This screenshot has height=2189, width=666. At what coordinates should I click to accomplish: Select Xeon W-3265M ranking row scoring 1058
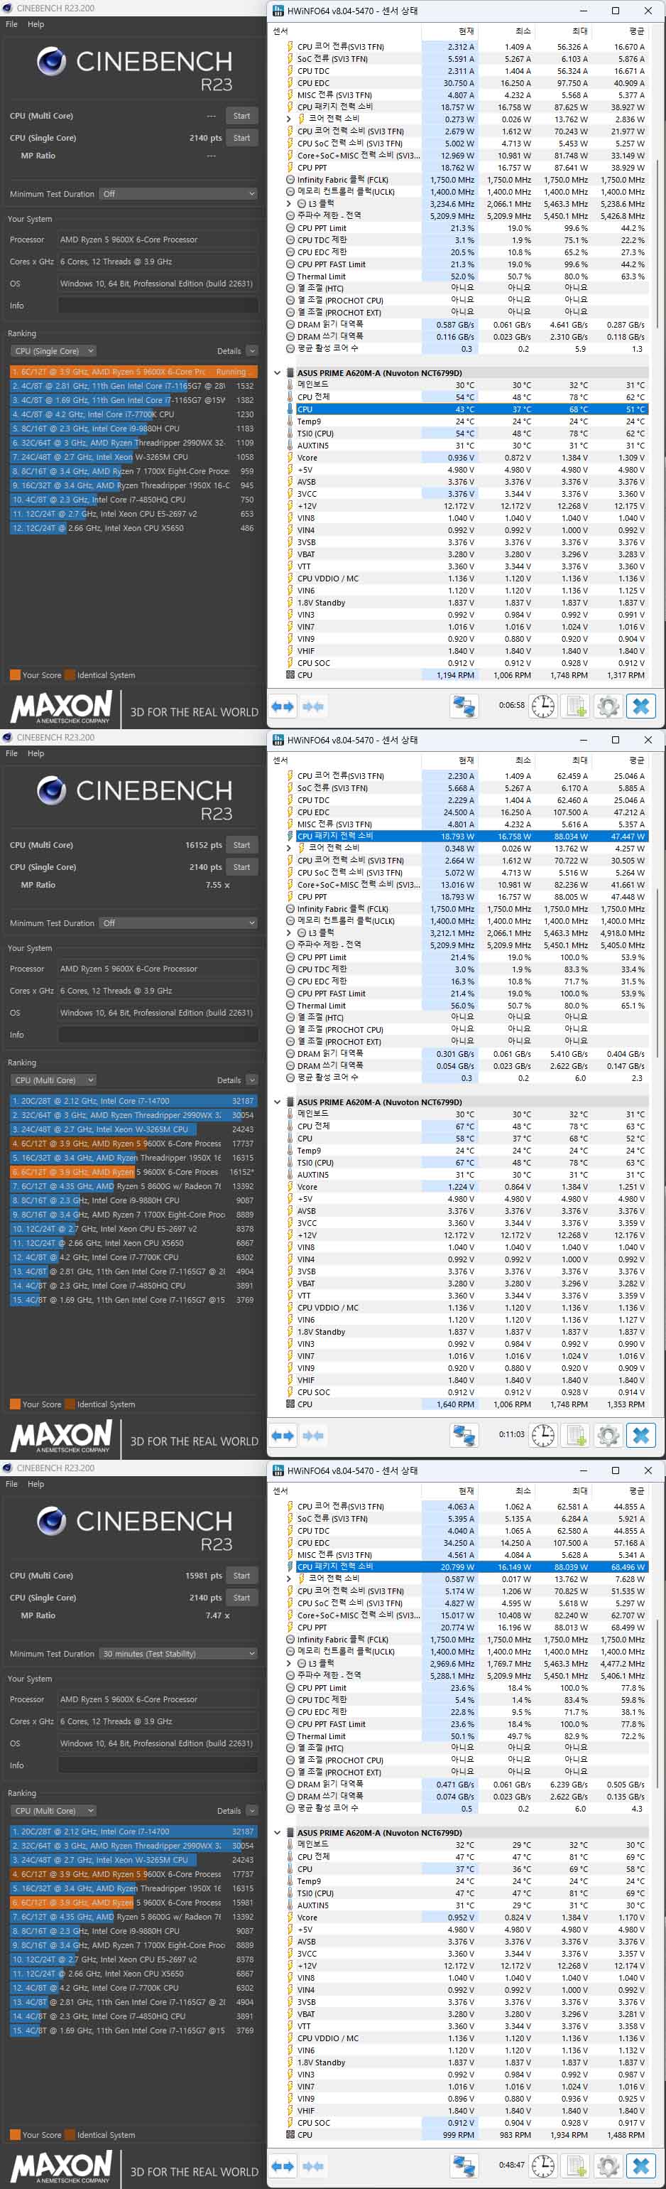click(x=133, y=457)
